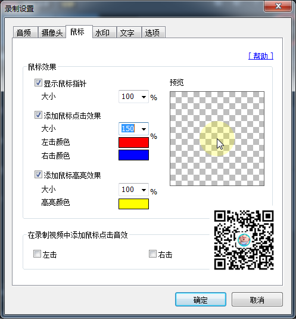Close the recording settings dialog

point(278,6)
